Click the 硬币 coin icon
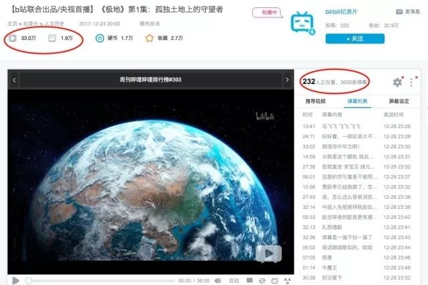 (100, 38)
